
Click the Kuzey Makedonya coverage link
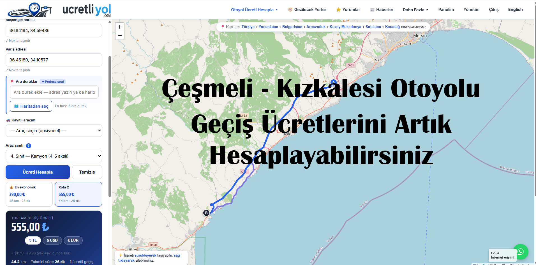[x=345, y=27]
